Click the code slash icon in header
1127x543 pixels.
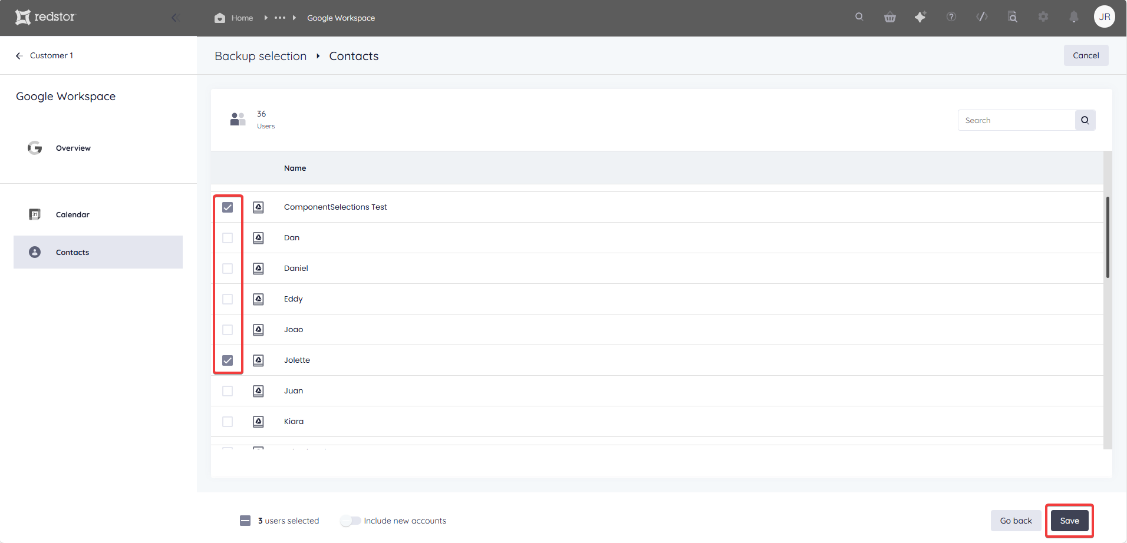(x=982, y=17)
